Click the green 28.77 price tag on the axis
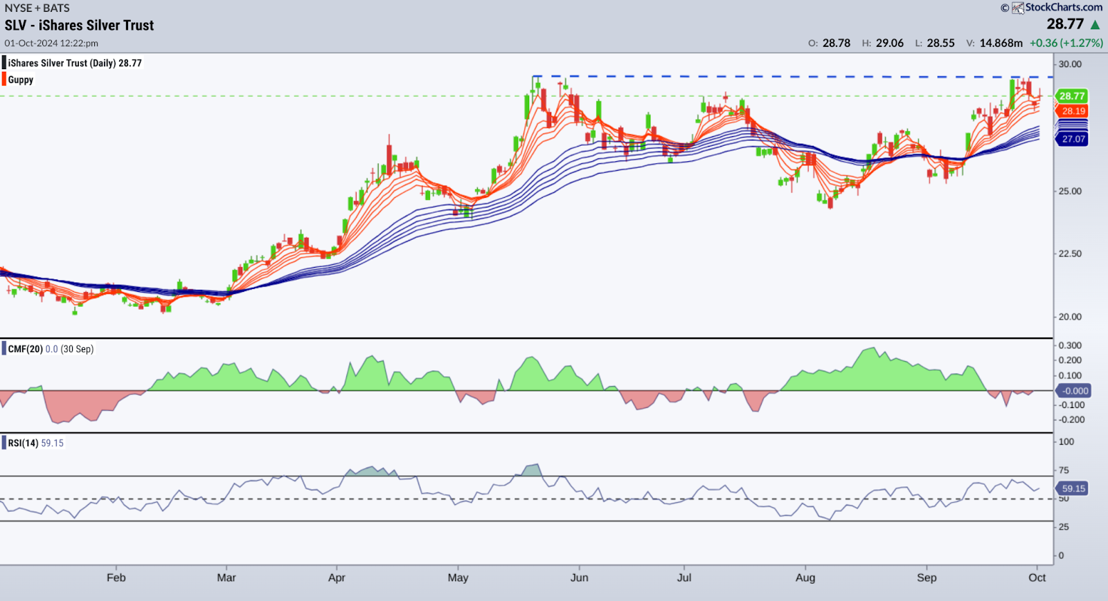This screenshot has height=601, width=1108. click(1071, 96)
